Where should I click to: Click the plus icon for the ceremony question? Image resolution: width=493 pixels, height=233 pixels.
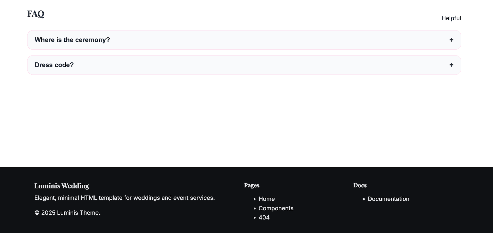click(x=451, y=40)
